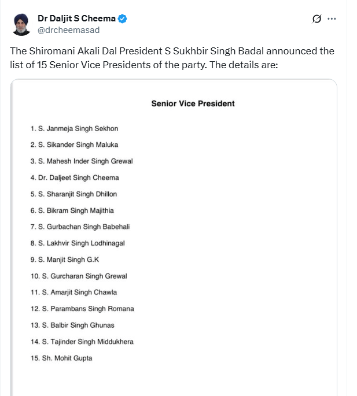
Task: Click the Senior Vice President heading in image
Action: click(193, 103)
